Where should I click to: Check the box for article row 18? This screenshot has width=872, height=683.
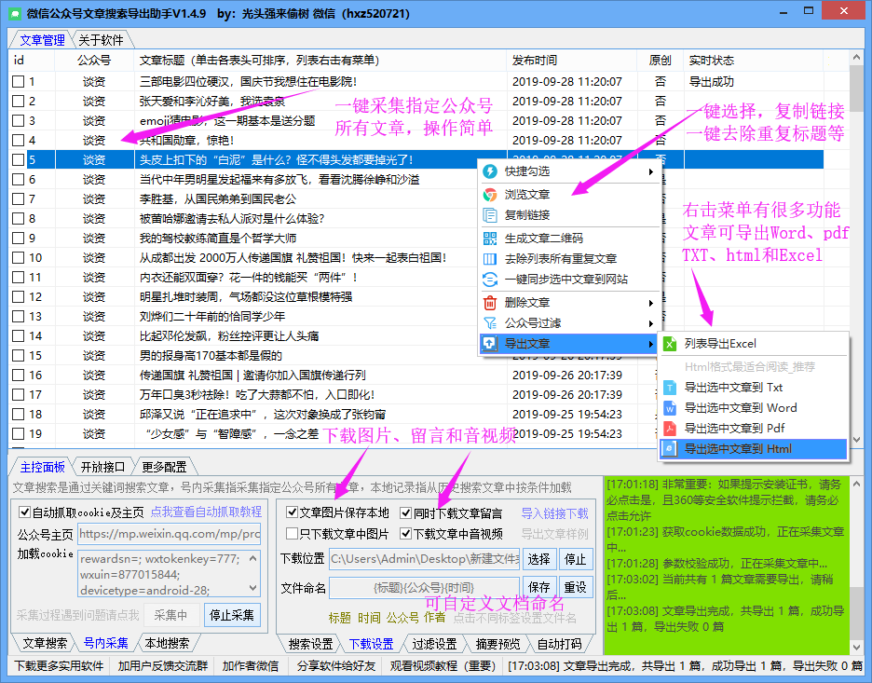click(19, 415)
